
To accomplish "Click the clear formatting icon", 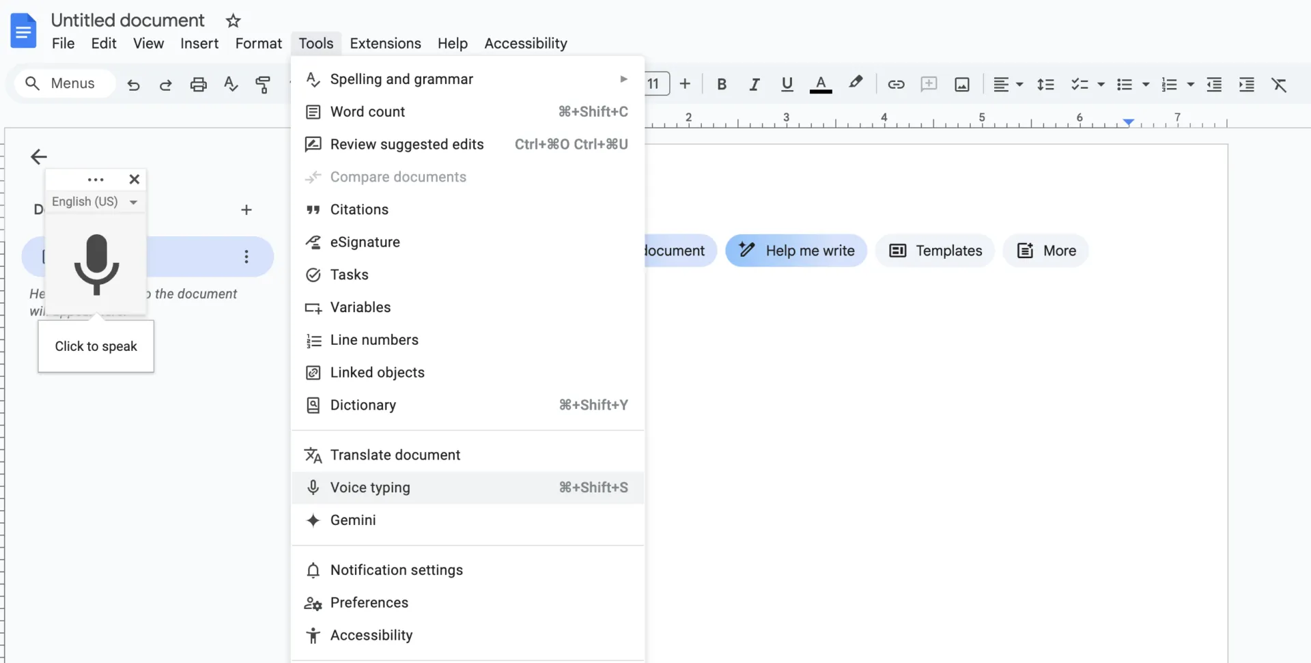I will (1278, 85).
